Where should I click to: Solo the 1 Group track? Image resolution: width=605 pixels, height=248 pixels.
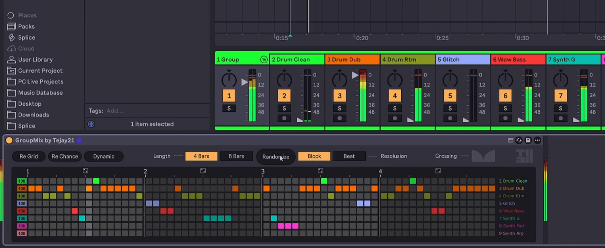pyautogui.click(x=229, y=108)
